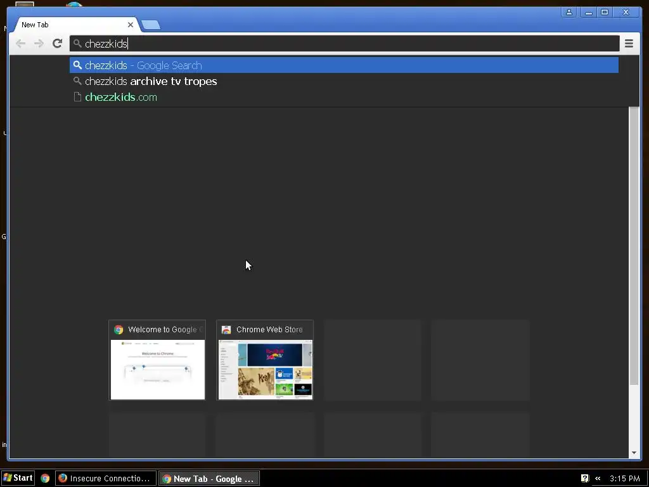Close the New Tab tab
The height and width of the screenshot is (487, 649).
(x=131, y=25)
